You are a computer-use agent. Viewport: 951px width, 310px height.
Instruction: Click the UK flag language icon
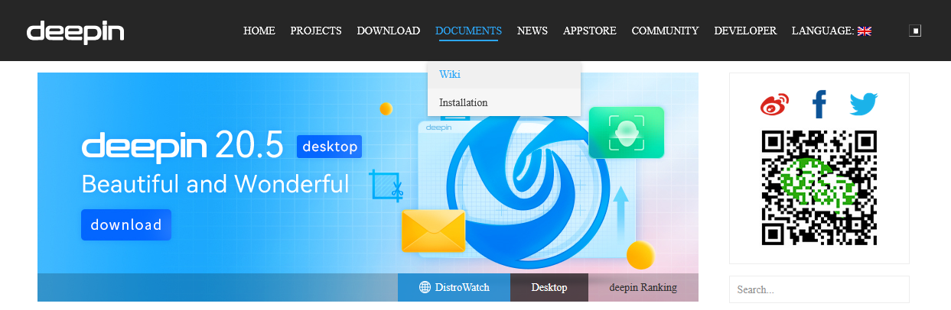point(865,31)
